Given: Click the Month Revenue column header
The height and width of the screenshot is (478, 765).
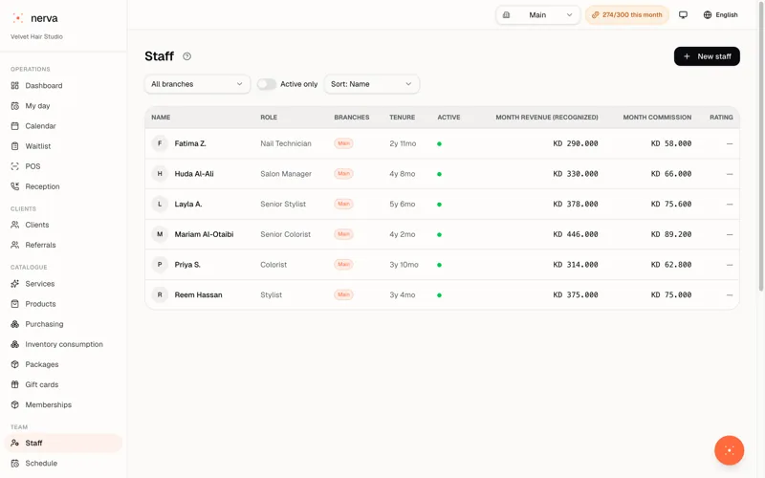Looking at the screenshot, I should pyautogui.click(x=546, y=118).
